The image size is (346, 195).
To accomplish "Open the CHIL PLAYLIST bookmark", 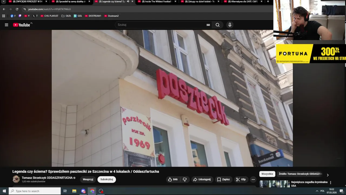I will [49, 16].
